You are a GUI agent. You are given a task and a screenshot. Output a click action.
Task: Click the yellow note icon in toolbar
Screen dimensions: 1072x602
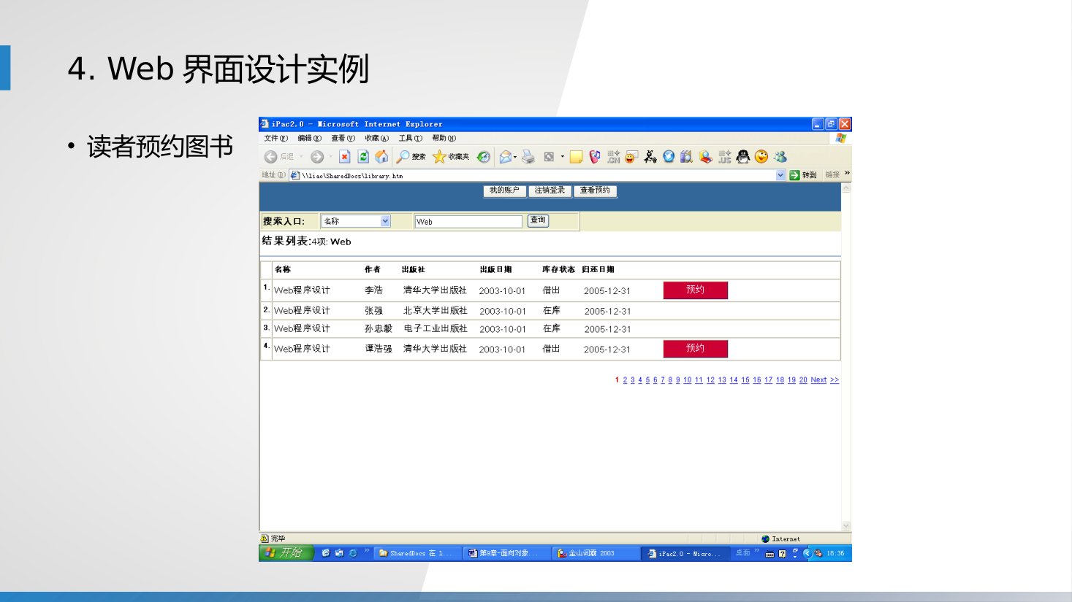pos(576,157)
